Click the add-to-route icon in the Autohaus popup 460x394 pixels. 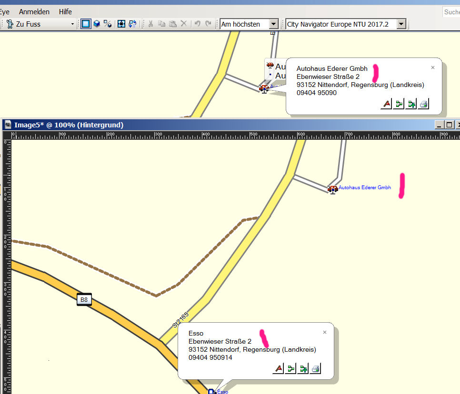click(411, 104)
